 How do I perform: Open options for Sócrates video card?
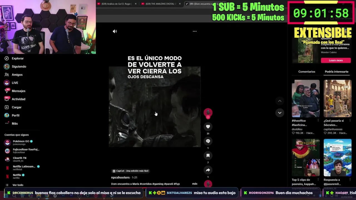pyautogui.click(x=350, y=121)
